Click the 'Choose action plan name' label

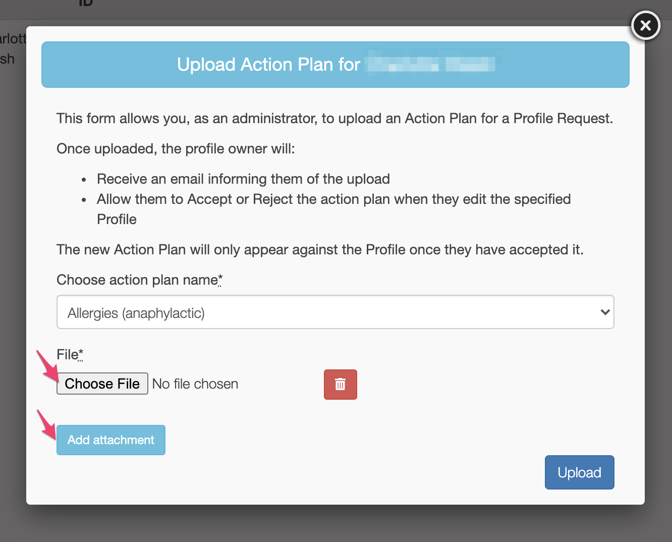[136, 280]
